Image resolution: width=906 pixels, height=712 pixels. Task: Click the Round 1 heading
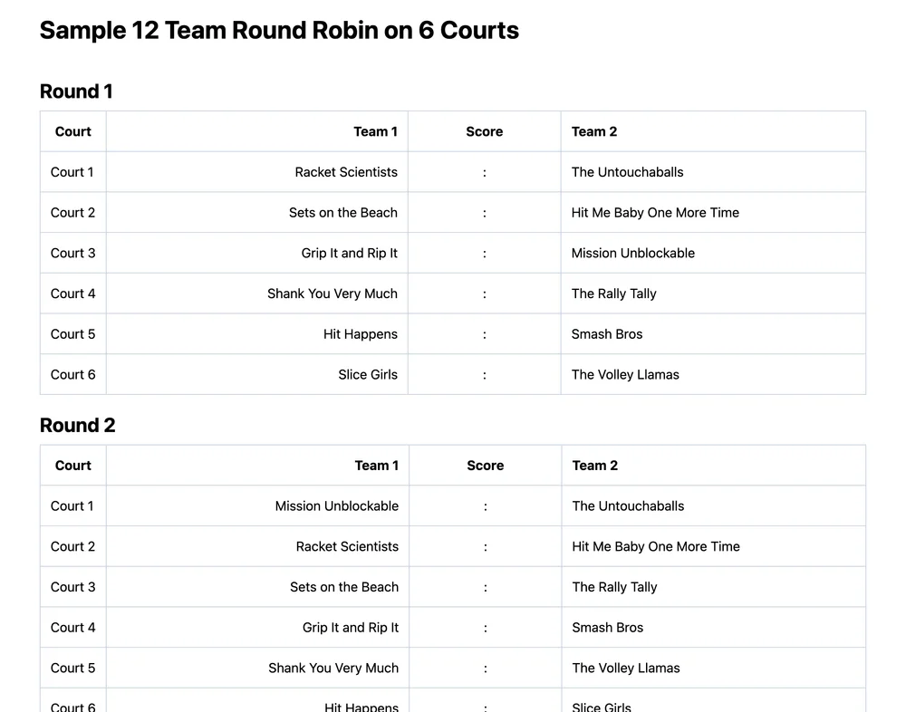[76, 91]
